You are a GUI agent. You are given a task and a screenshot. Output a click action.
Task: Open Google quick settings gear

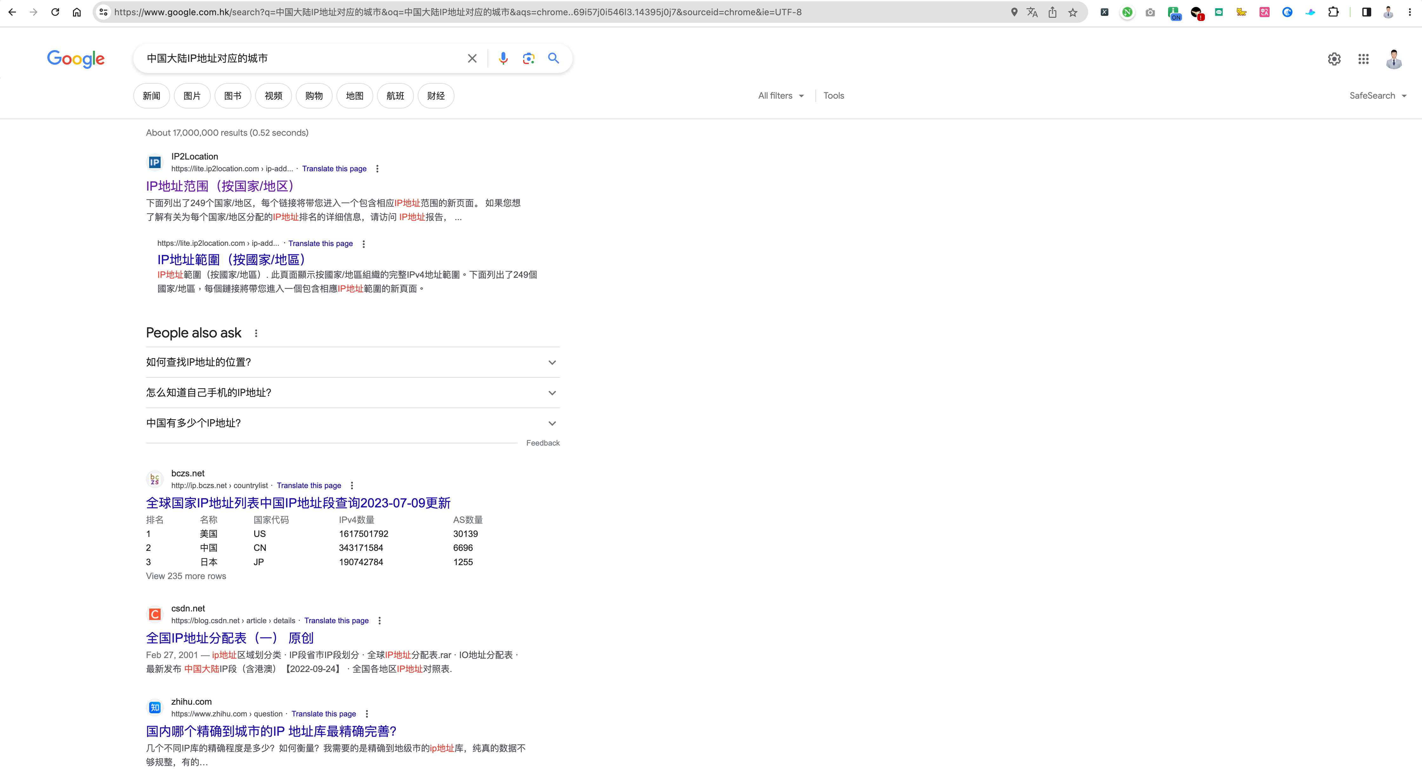pyautogui.click(x=1334, y=59)
